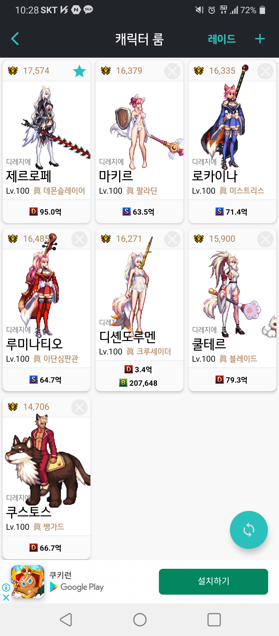Tap the floating refresh button
The image size is (279, 636).
pyautogui.click(x=249, y=530)
